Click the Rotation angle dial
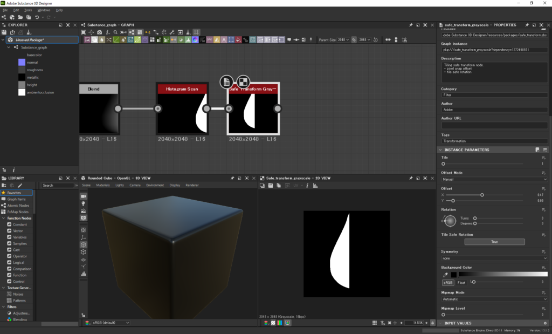 [450, 221]
